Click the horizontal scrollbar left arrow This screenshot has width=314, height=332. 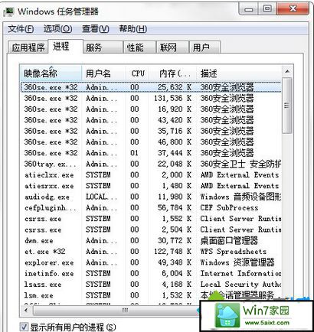26,311
